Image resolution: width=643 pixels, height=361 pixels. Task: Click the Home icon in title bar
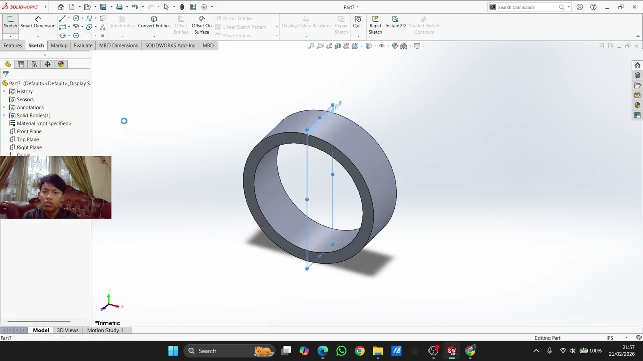tap(61, 7)
